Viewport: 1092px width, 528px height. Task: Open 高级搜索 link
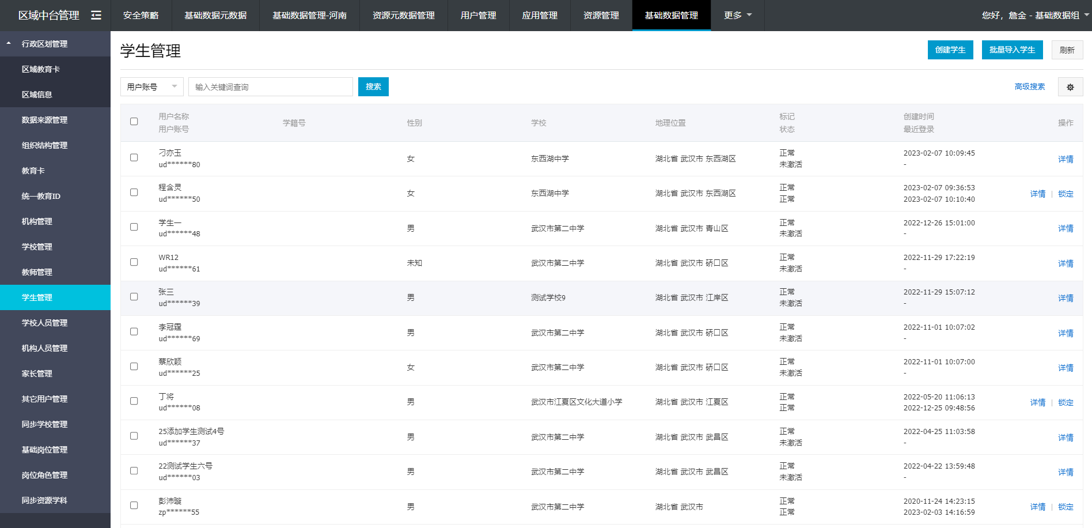(x=1030, y=86)
